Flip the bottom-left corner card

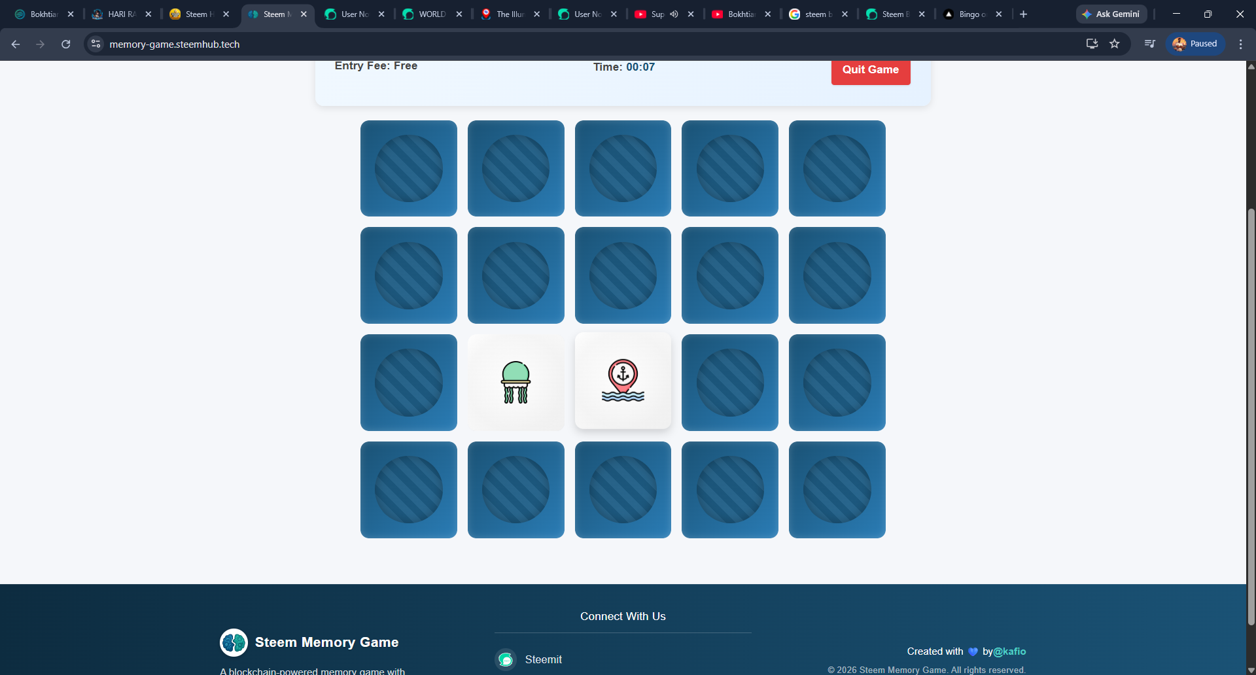(409, 490)
